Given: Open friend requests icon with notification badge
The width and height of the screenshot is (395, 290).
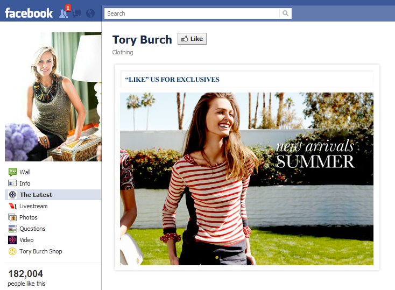Looking at the screenshot, I should (65, 12).
